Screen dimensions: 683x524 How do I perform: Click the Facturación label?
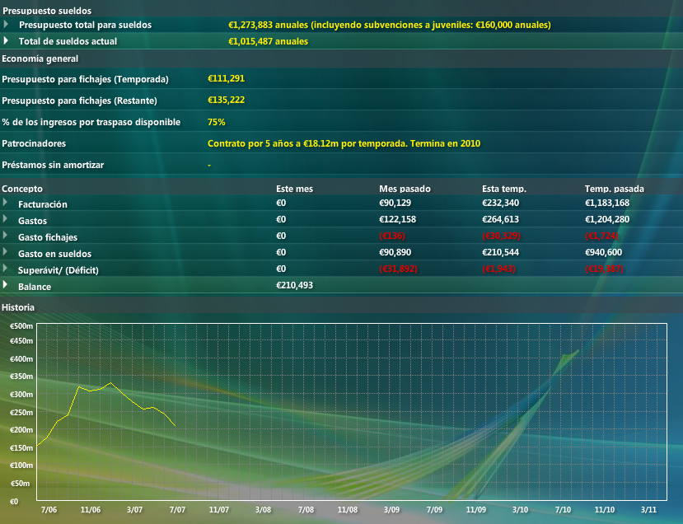pyautogui.click(x=43, y=204)
